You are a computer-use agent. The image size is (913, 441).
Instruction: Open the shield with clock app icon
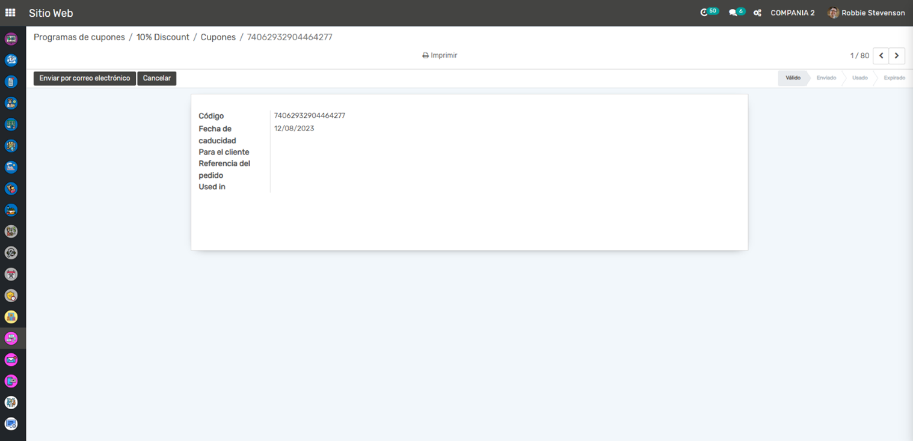pyautogui.click(x=11, y=296)
